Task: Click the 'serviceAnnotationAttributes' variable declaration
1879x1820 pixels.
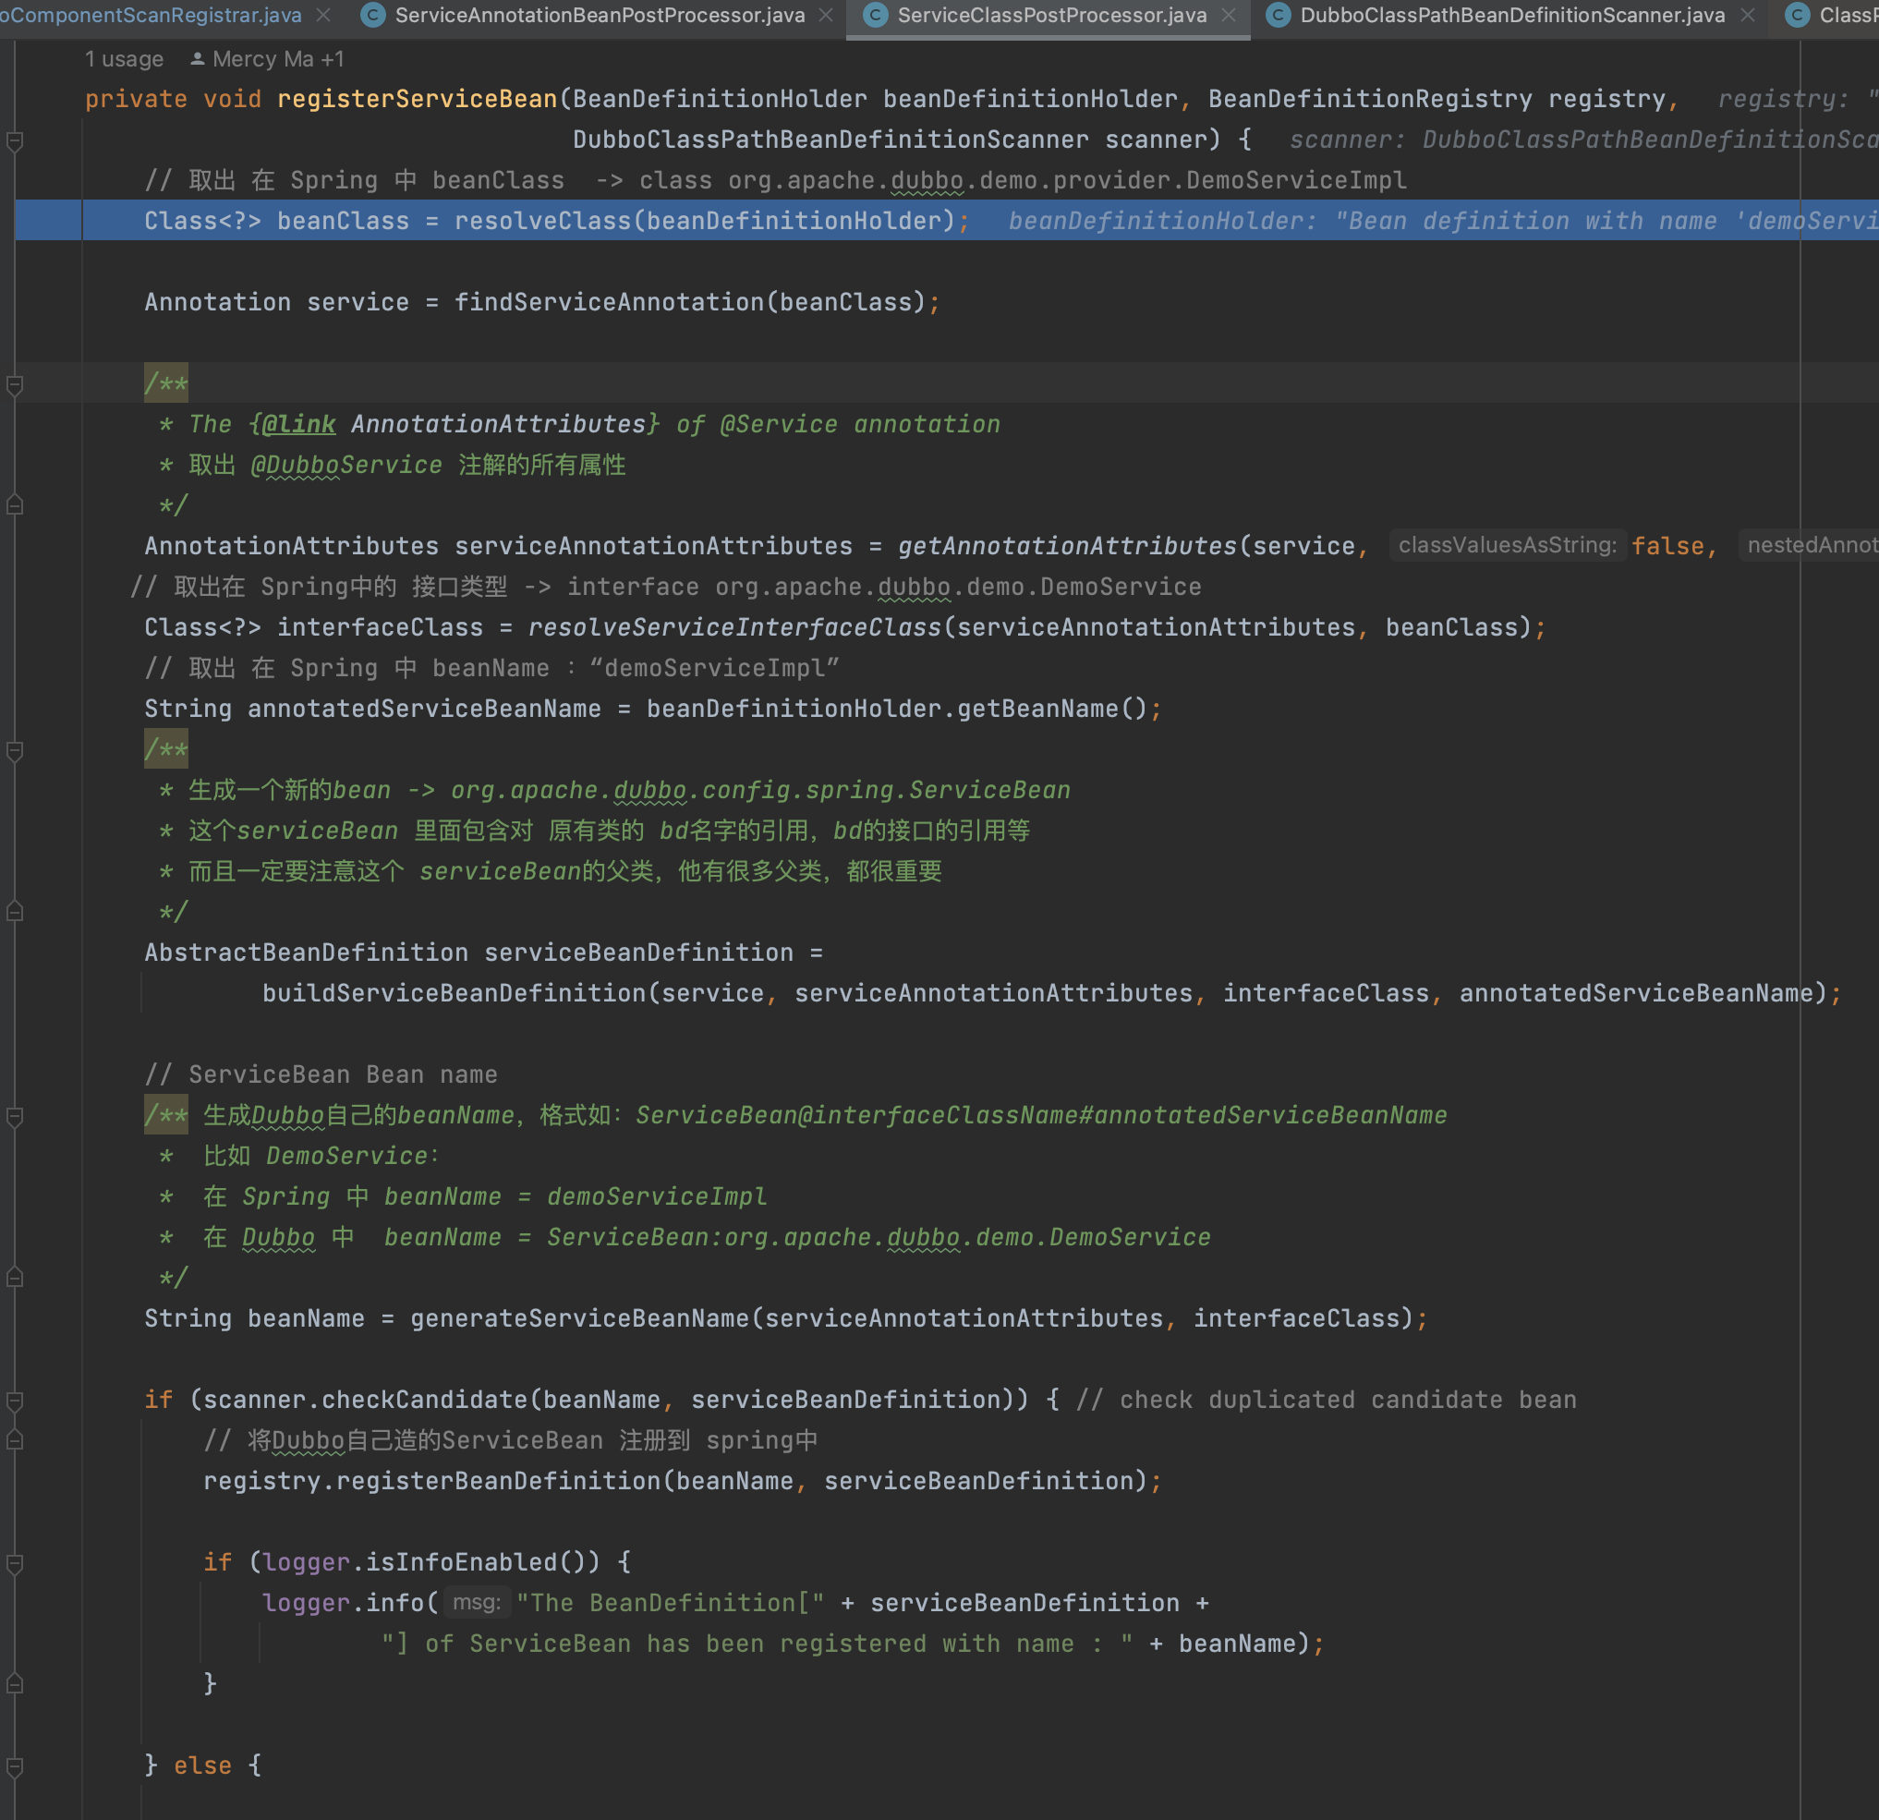Action: pyautogui.click(x=654, y=546)
